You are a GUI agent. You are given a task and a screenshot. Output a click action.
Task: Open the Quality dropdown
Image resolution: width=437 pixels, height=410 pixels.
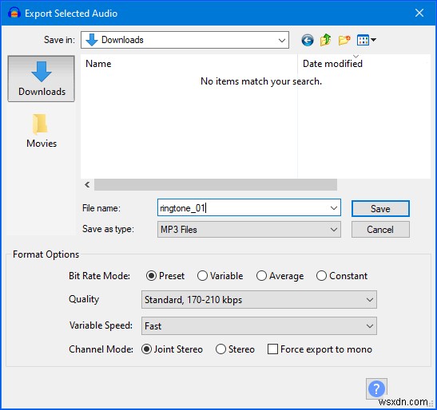(x=259, y=300)
